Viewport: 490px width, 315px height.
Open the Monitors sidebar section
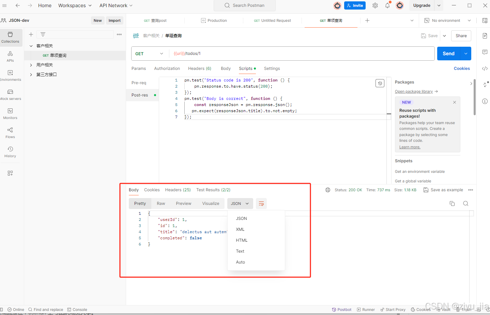pos(10,114)
